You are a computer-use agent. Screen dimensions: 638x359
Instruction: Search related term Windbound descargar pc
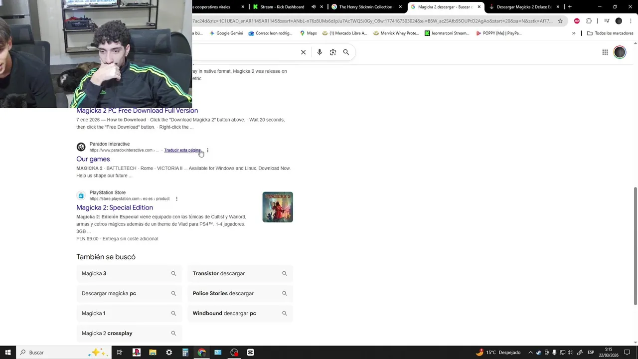[x=240, y=313]
